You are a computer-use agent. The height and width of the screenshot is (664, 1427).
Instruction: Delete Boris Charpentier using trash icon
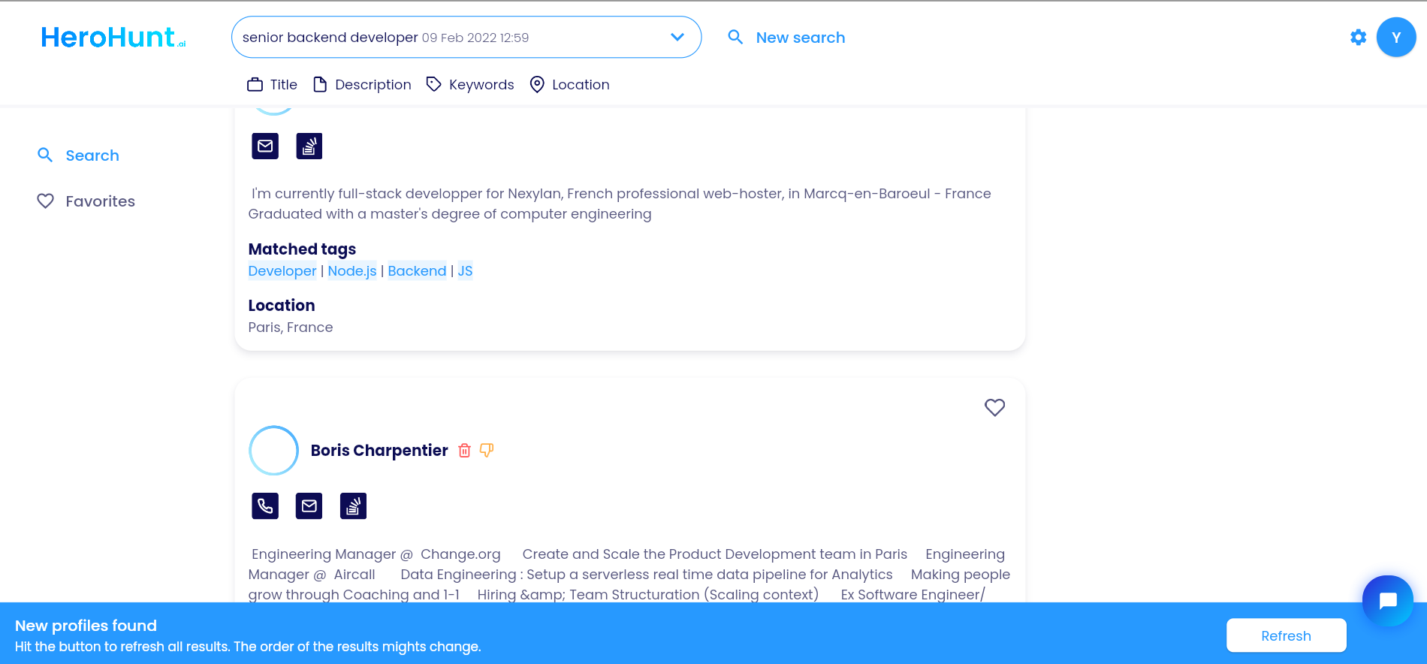click(x=465, y=451)
